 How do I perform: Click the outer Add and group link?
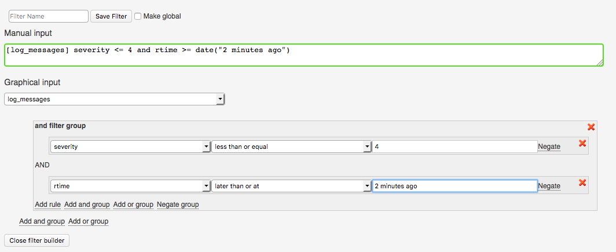point(42,221)
